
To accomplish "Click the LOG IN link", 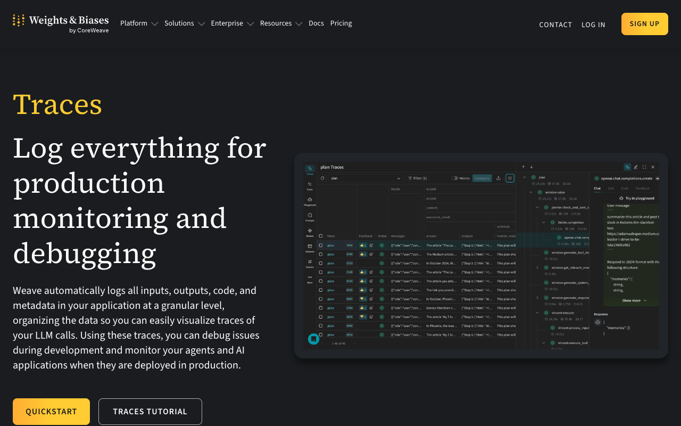I will click(593, 24).
